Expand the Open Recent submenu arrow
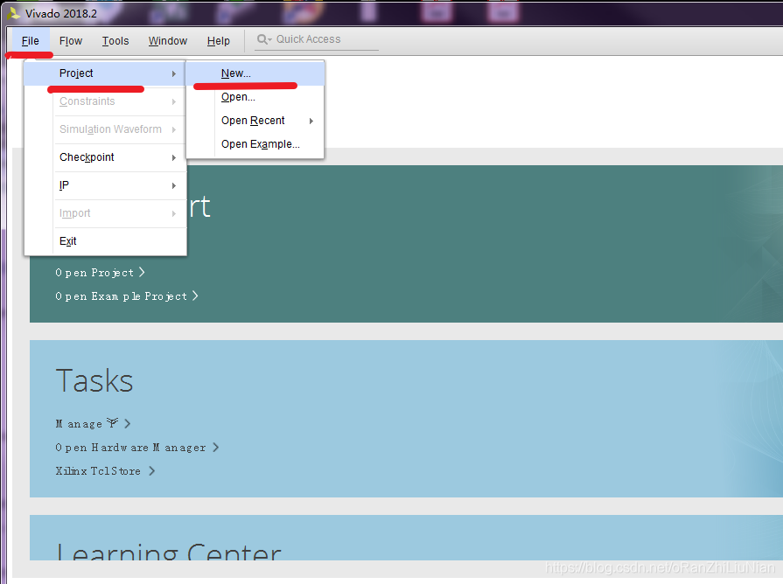 311,121
